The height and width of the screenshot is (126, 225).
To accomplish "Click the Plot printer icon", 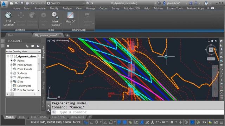I will click(27, 3).
